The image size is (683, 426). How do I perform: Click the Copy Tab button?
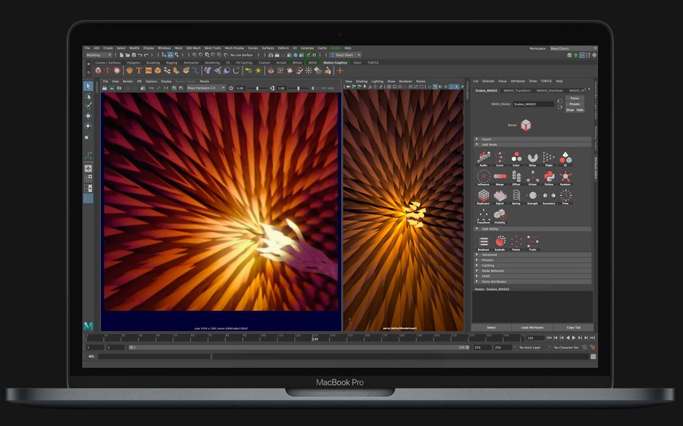(573, 327)
